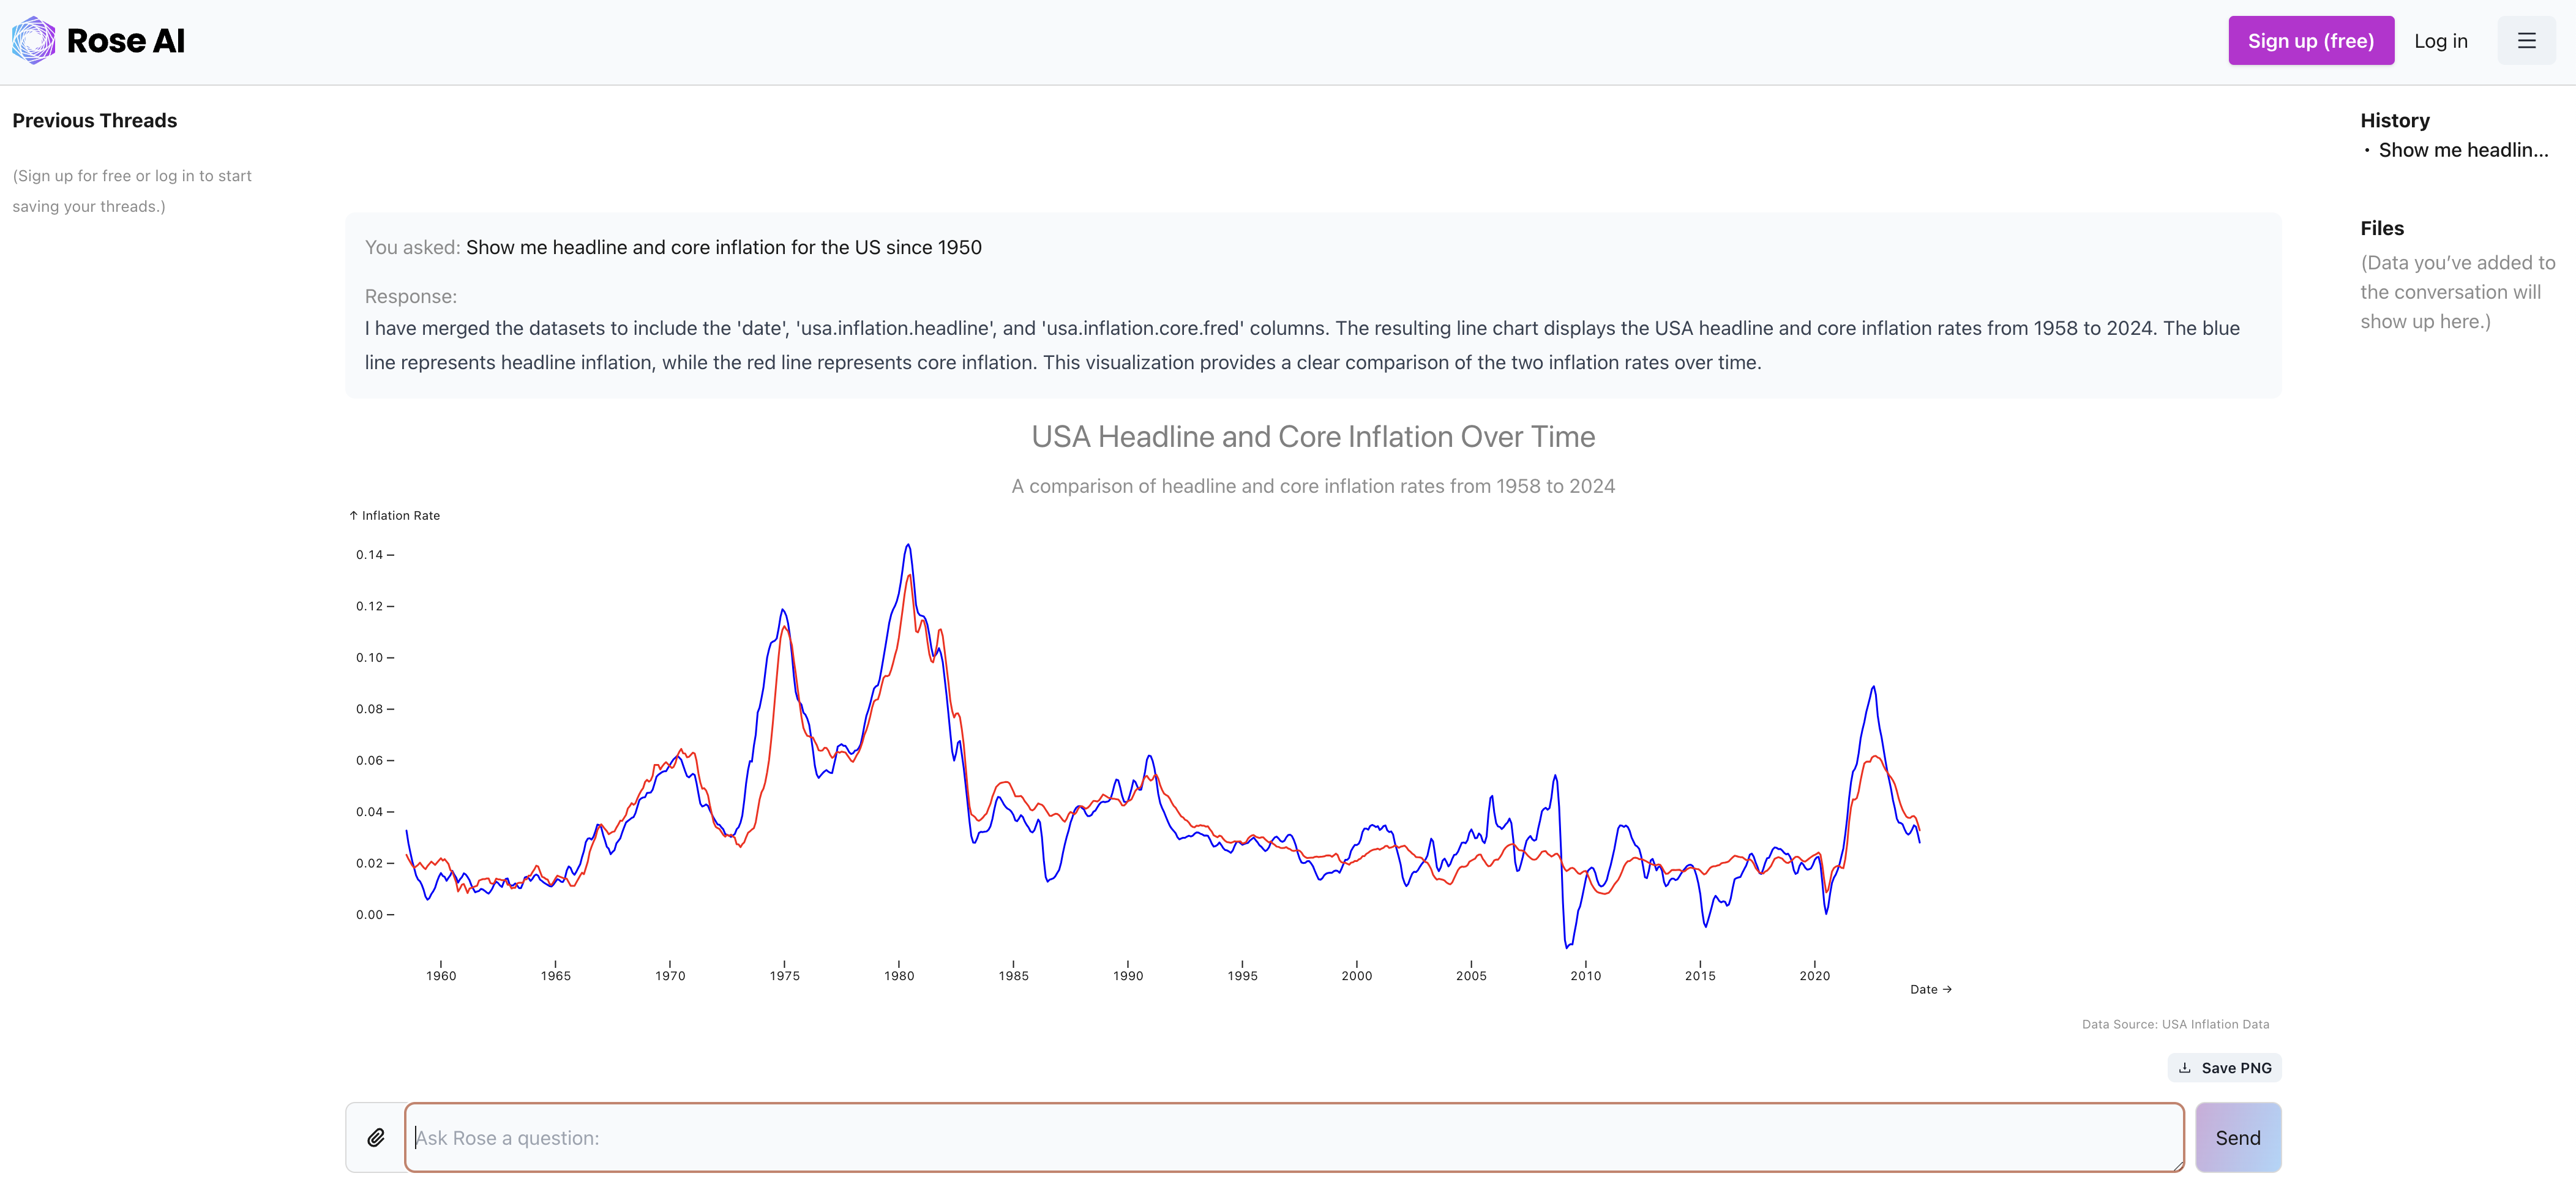Viewport: 2576px width, 1195px height.
Task: Click the Rose AI logo icon
Action: 33,41
